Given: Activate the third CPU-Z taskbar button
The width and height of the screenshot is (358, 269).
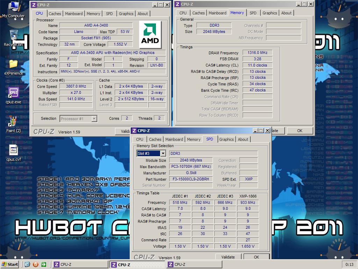Looking at the screenshot, I should coord(194,264).
